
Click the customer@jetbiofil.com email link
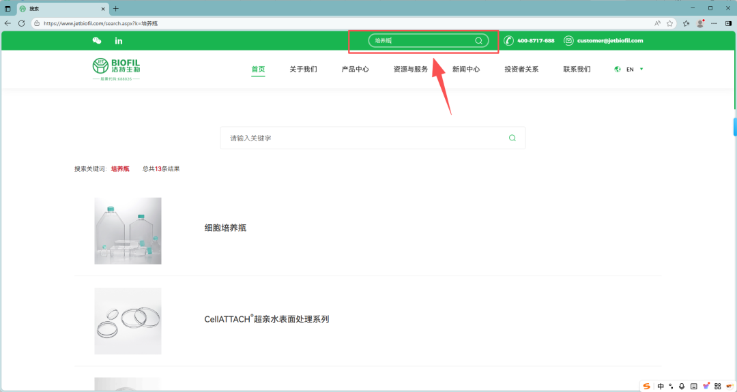[610, 41]
